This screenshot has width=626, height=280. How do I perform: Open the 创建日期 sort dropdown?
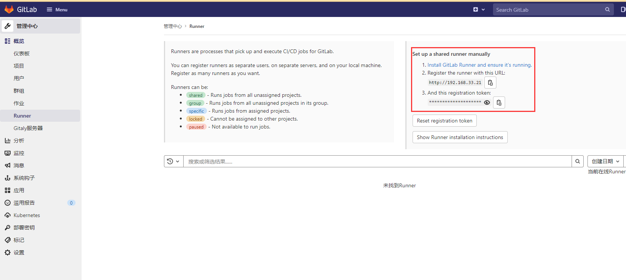click(x=605, y=161)
